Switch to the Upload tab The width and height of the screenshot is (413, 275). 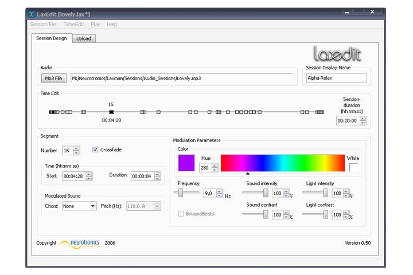point(84,38)
